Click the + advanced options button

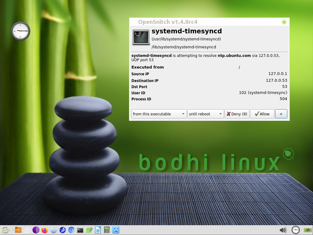click(x=281, y=114)
